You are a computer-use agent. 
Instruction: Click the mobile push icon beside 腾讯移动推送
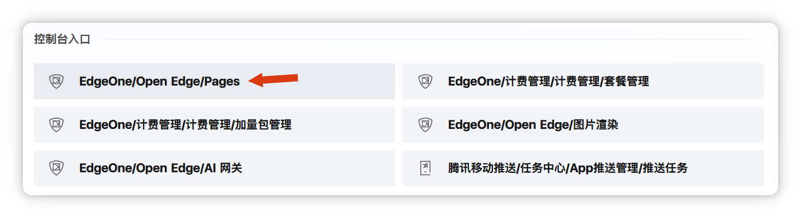(x=425, y=168)
